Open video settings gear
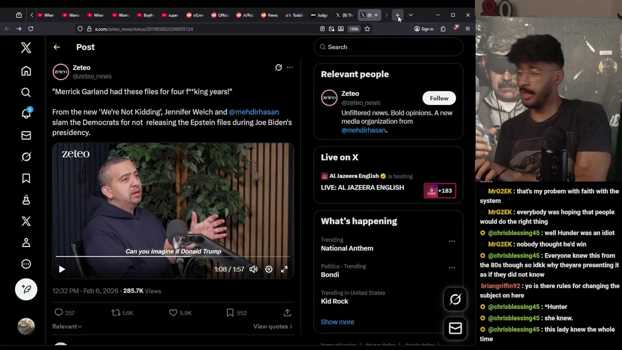 [269, 269]
